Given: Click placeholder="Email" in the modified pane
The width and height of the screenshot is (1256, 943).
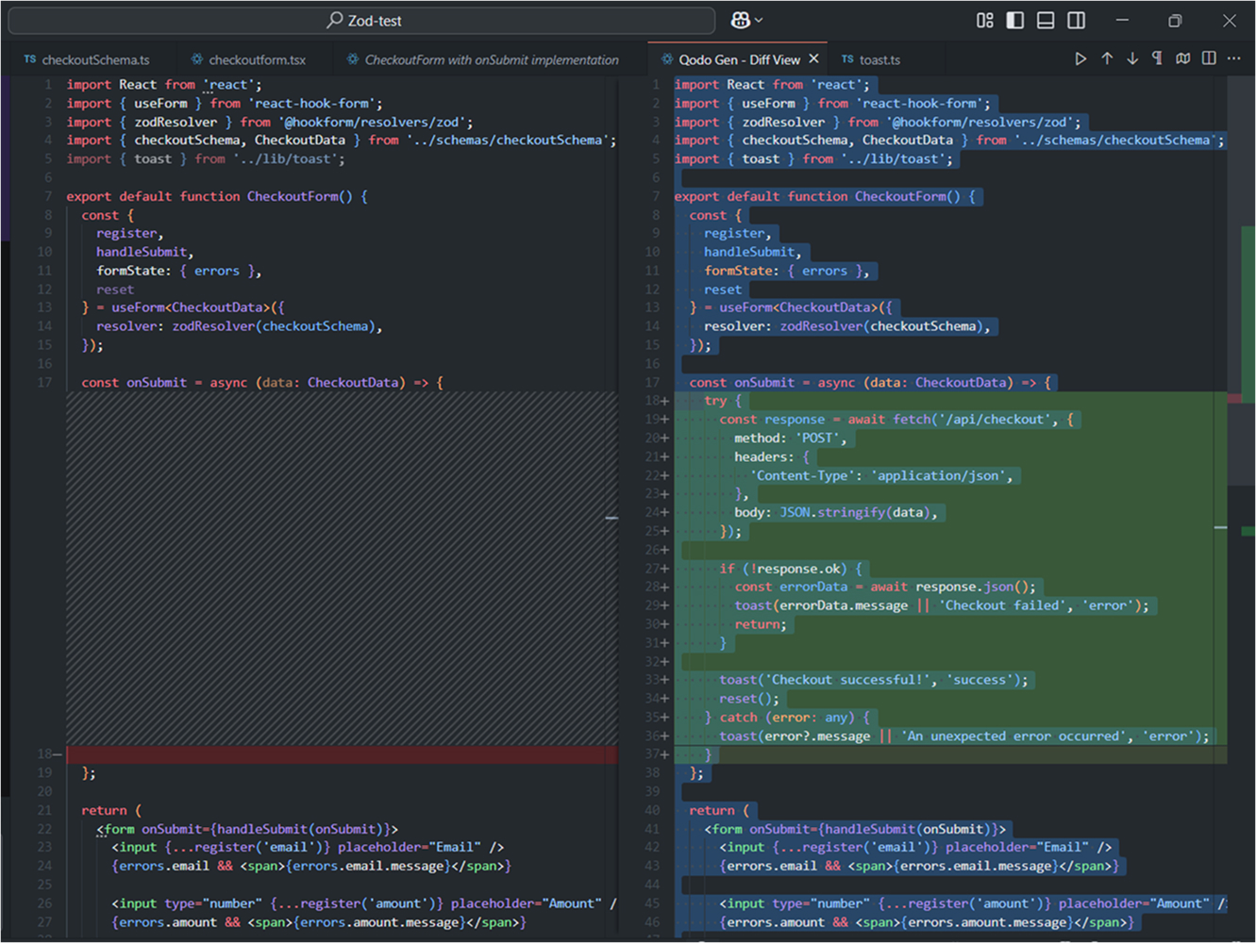Looking at the screenshot, I should click(x=1017, y=848).
